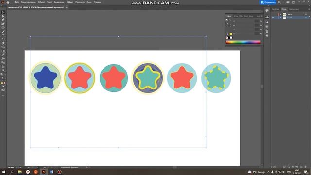Open the Libraries cloud panel icon
This screenshot has width=311, height=175.
[x=267, y=17]
